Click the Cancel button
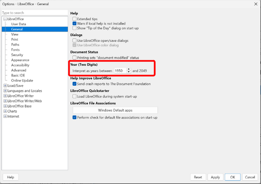261x184 pixels. click(x=250, y=177)
